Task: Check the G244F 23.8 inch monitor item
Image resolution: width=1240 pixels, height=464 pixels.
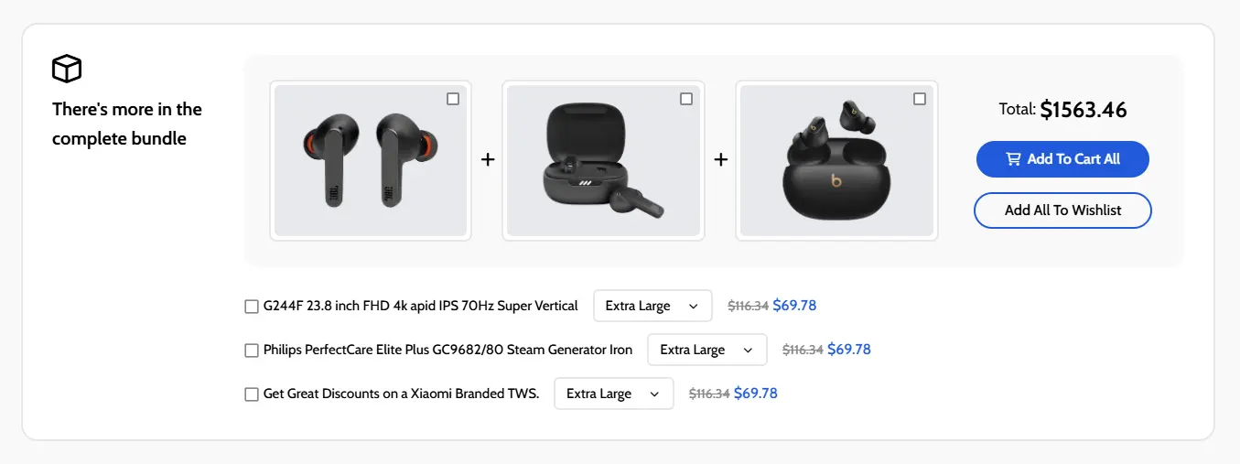Action: click(x=252, y=307)
